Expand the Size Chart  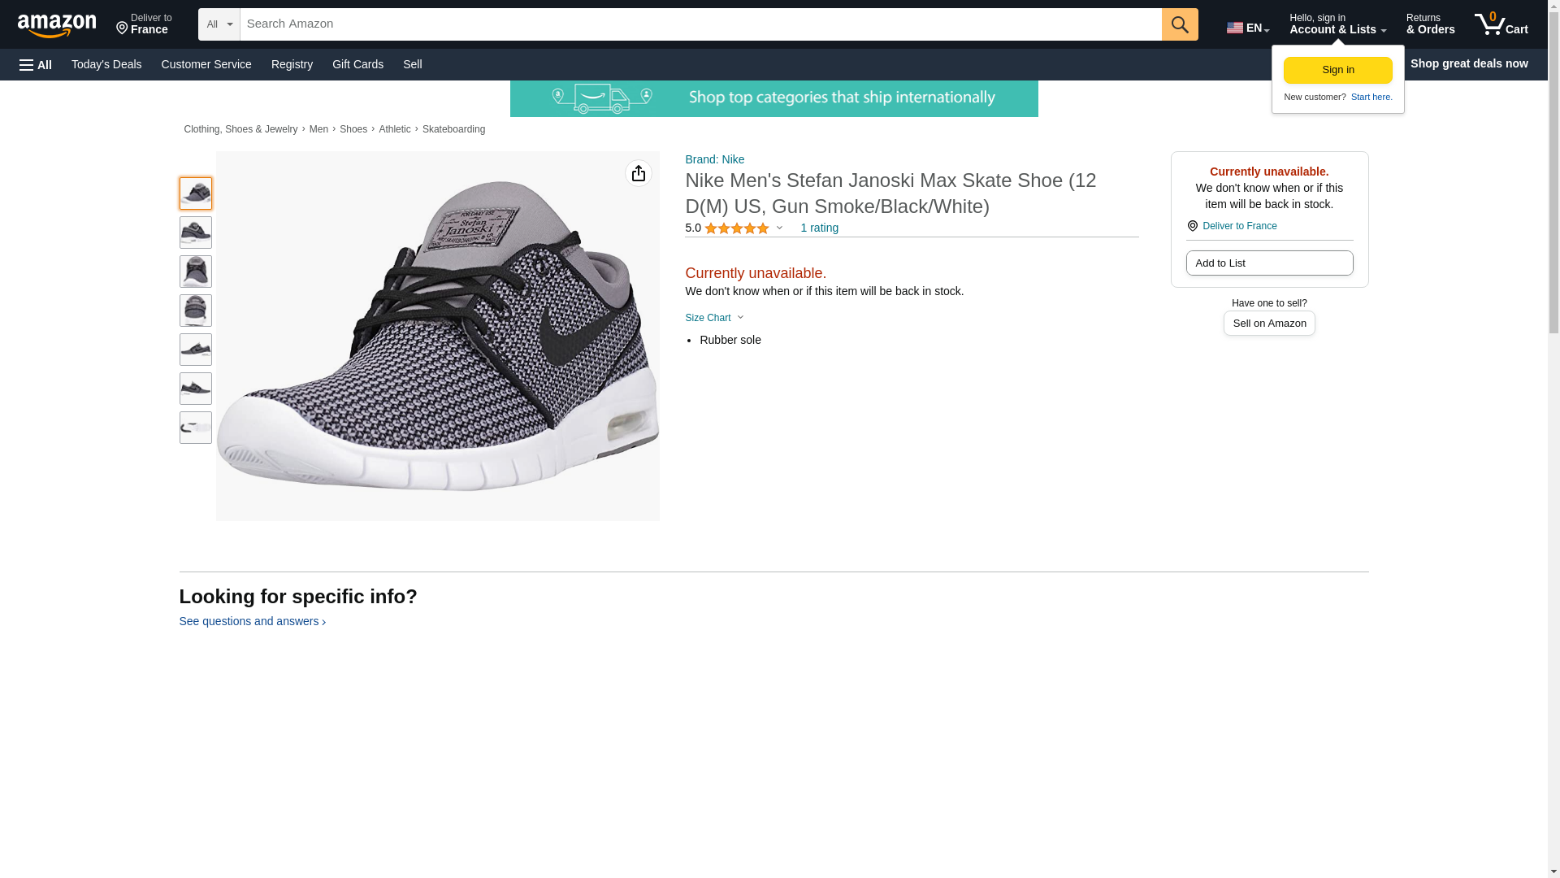[713, 318]
